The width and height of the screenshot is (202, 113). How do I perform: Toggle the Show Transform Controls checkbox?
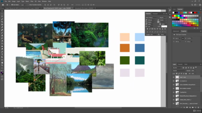(28, 5)
